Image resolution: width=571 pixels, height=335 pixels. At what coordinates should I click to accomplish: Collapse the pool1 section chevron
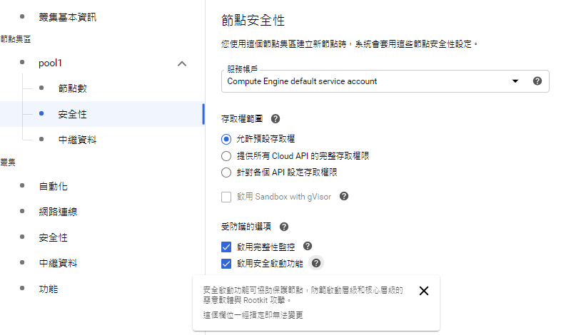pos(182,64)
